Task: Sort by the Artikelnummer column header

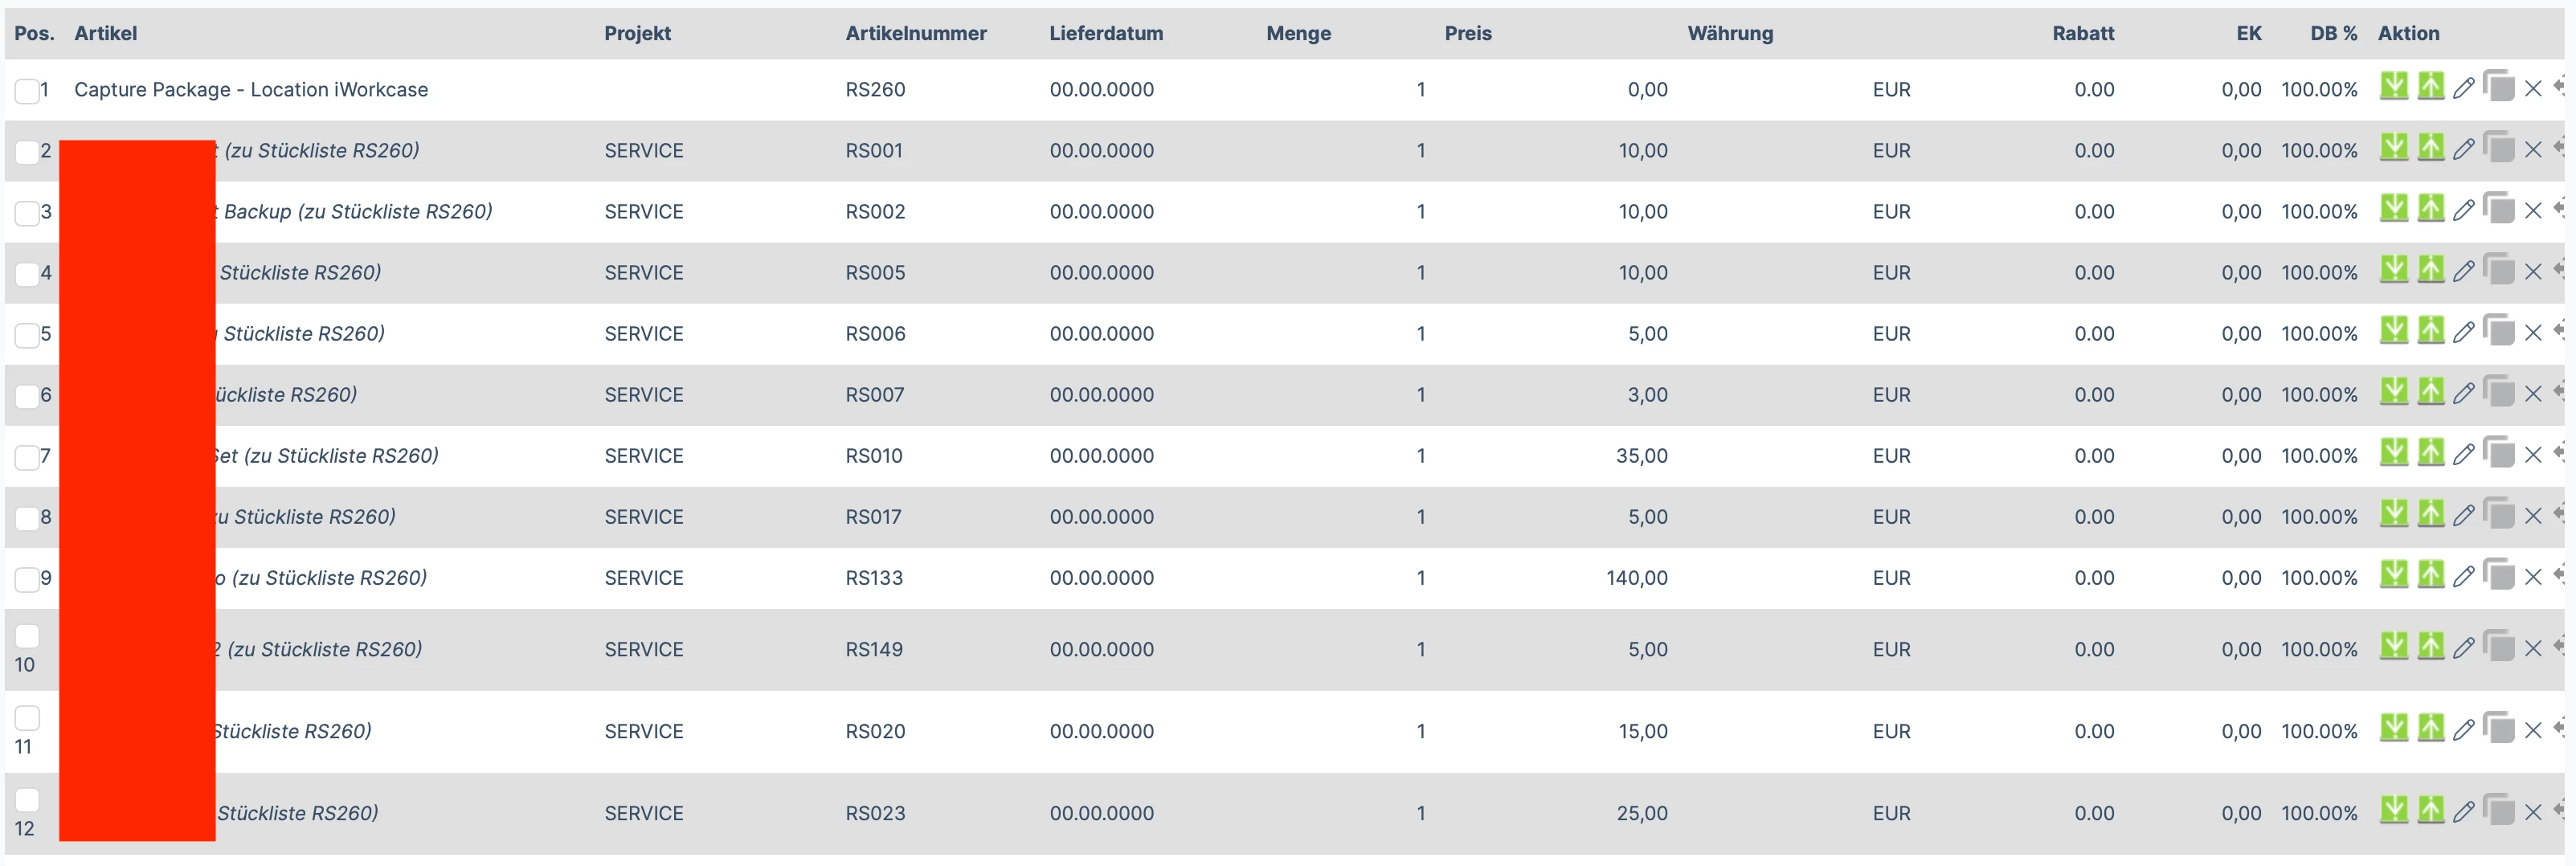Action: (x=915, y=33)
